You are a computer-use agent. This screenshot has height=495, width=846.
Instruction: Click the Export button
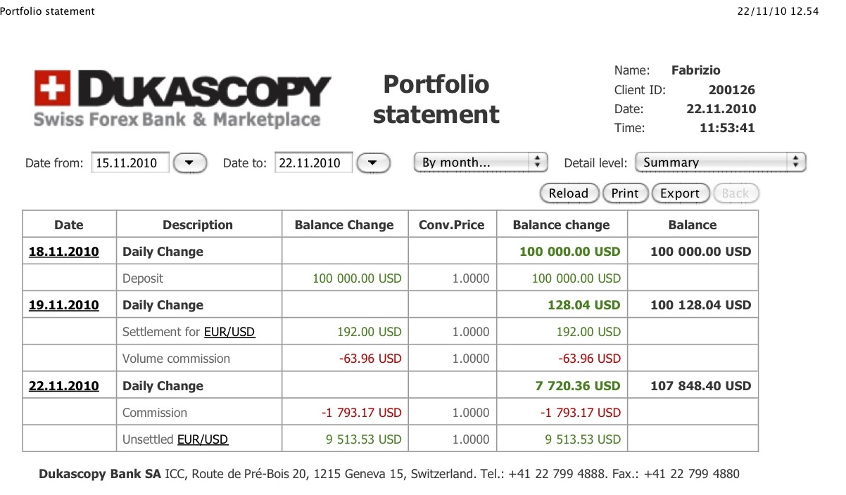[x=680, y=193]
